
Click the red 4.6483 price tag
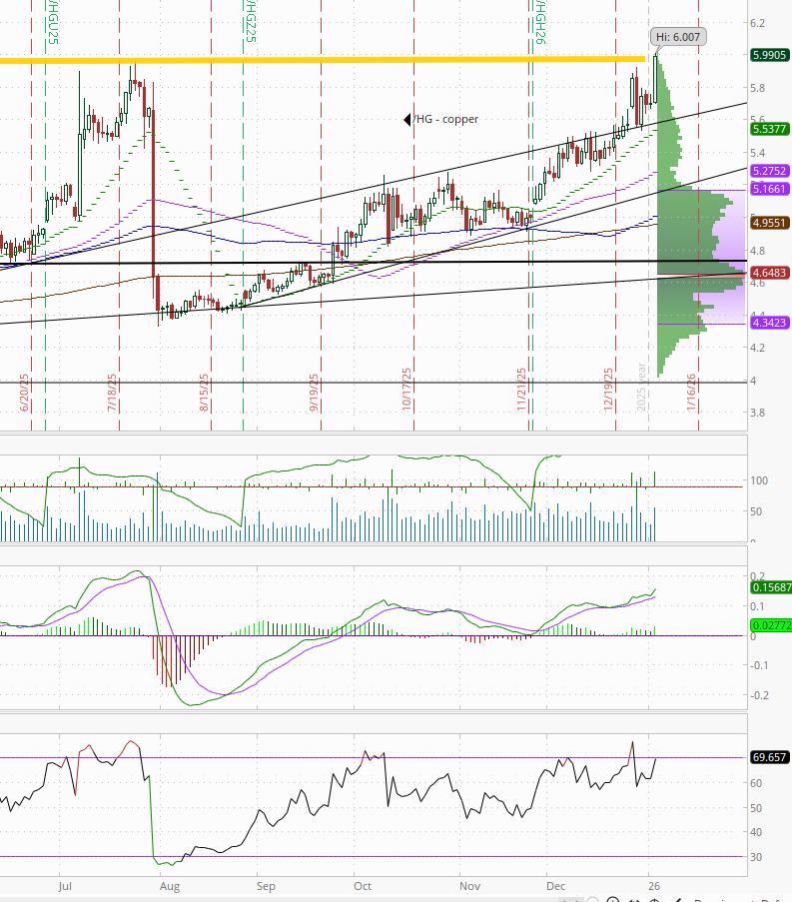[769, 273]
